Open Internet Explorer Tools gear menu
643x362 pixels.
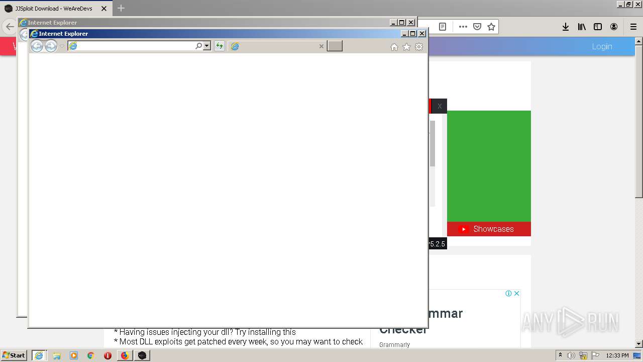coord(419,47)
